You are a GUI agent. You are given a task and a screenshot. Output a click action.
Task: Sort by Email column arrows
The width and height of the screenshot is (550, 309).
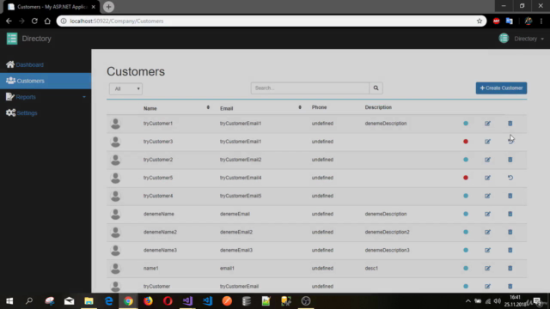pyautogui.click(x=300, y=107)
